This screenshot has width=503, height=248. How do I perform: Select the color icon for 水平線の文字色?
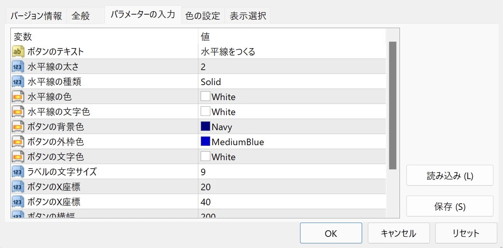18,112
